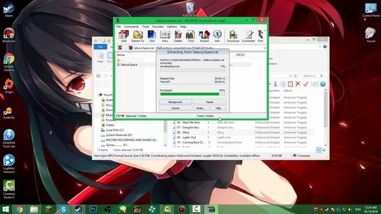Click the Background button in extraction dialog
This screenshot has height=214, width=381.
[175, 102]
